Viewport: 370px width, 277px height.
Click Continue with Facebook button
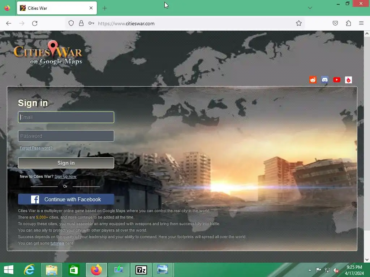(66, 199)
